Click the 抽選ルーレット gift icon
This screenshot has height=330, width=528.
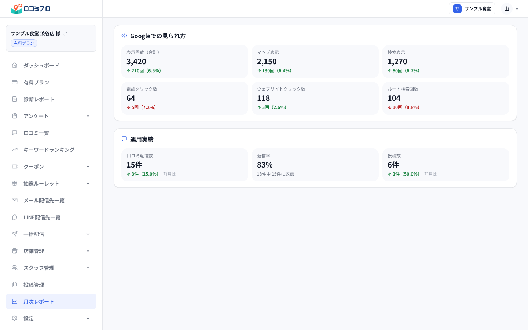click(15, 183)
